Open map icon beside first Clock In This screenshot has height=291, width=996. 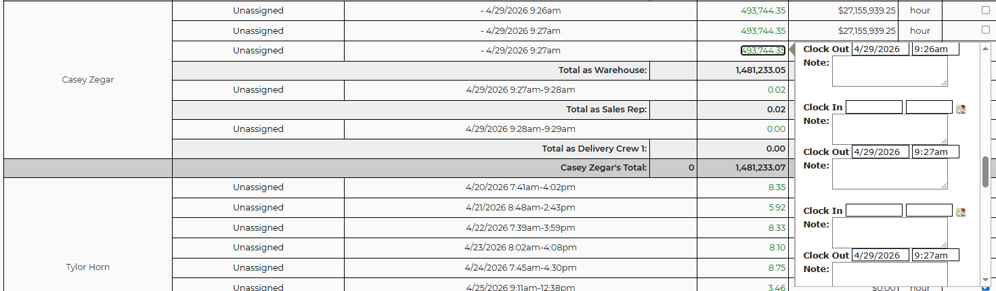(960, 108)
